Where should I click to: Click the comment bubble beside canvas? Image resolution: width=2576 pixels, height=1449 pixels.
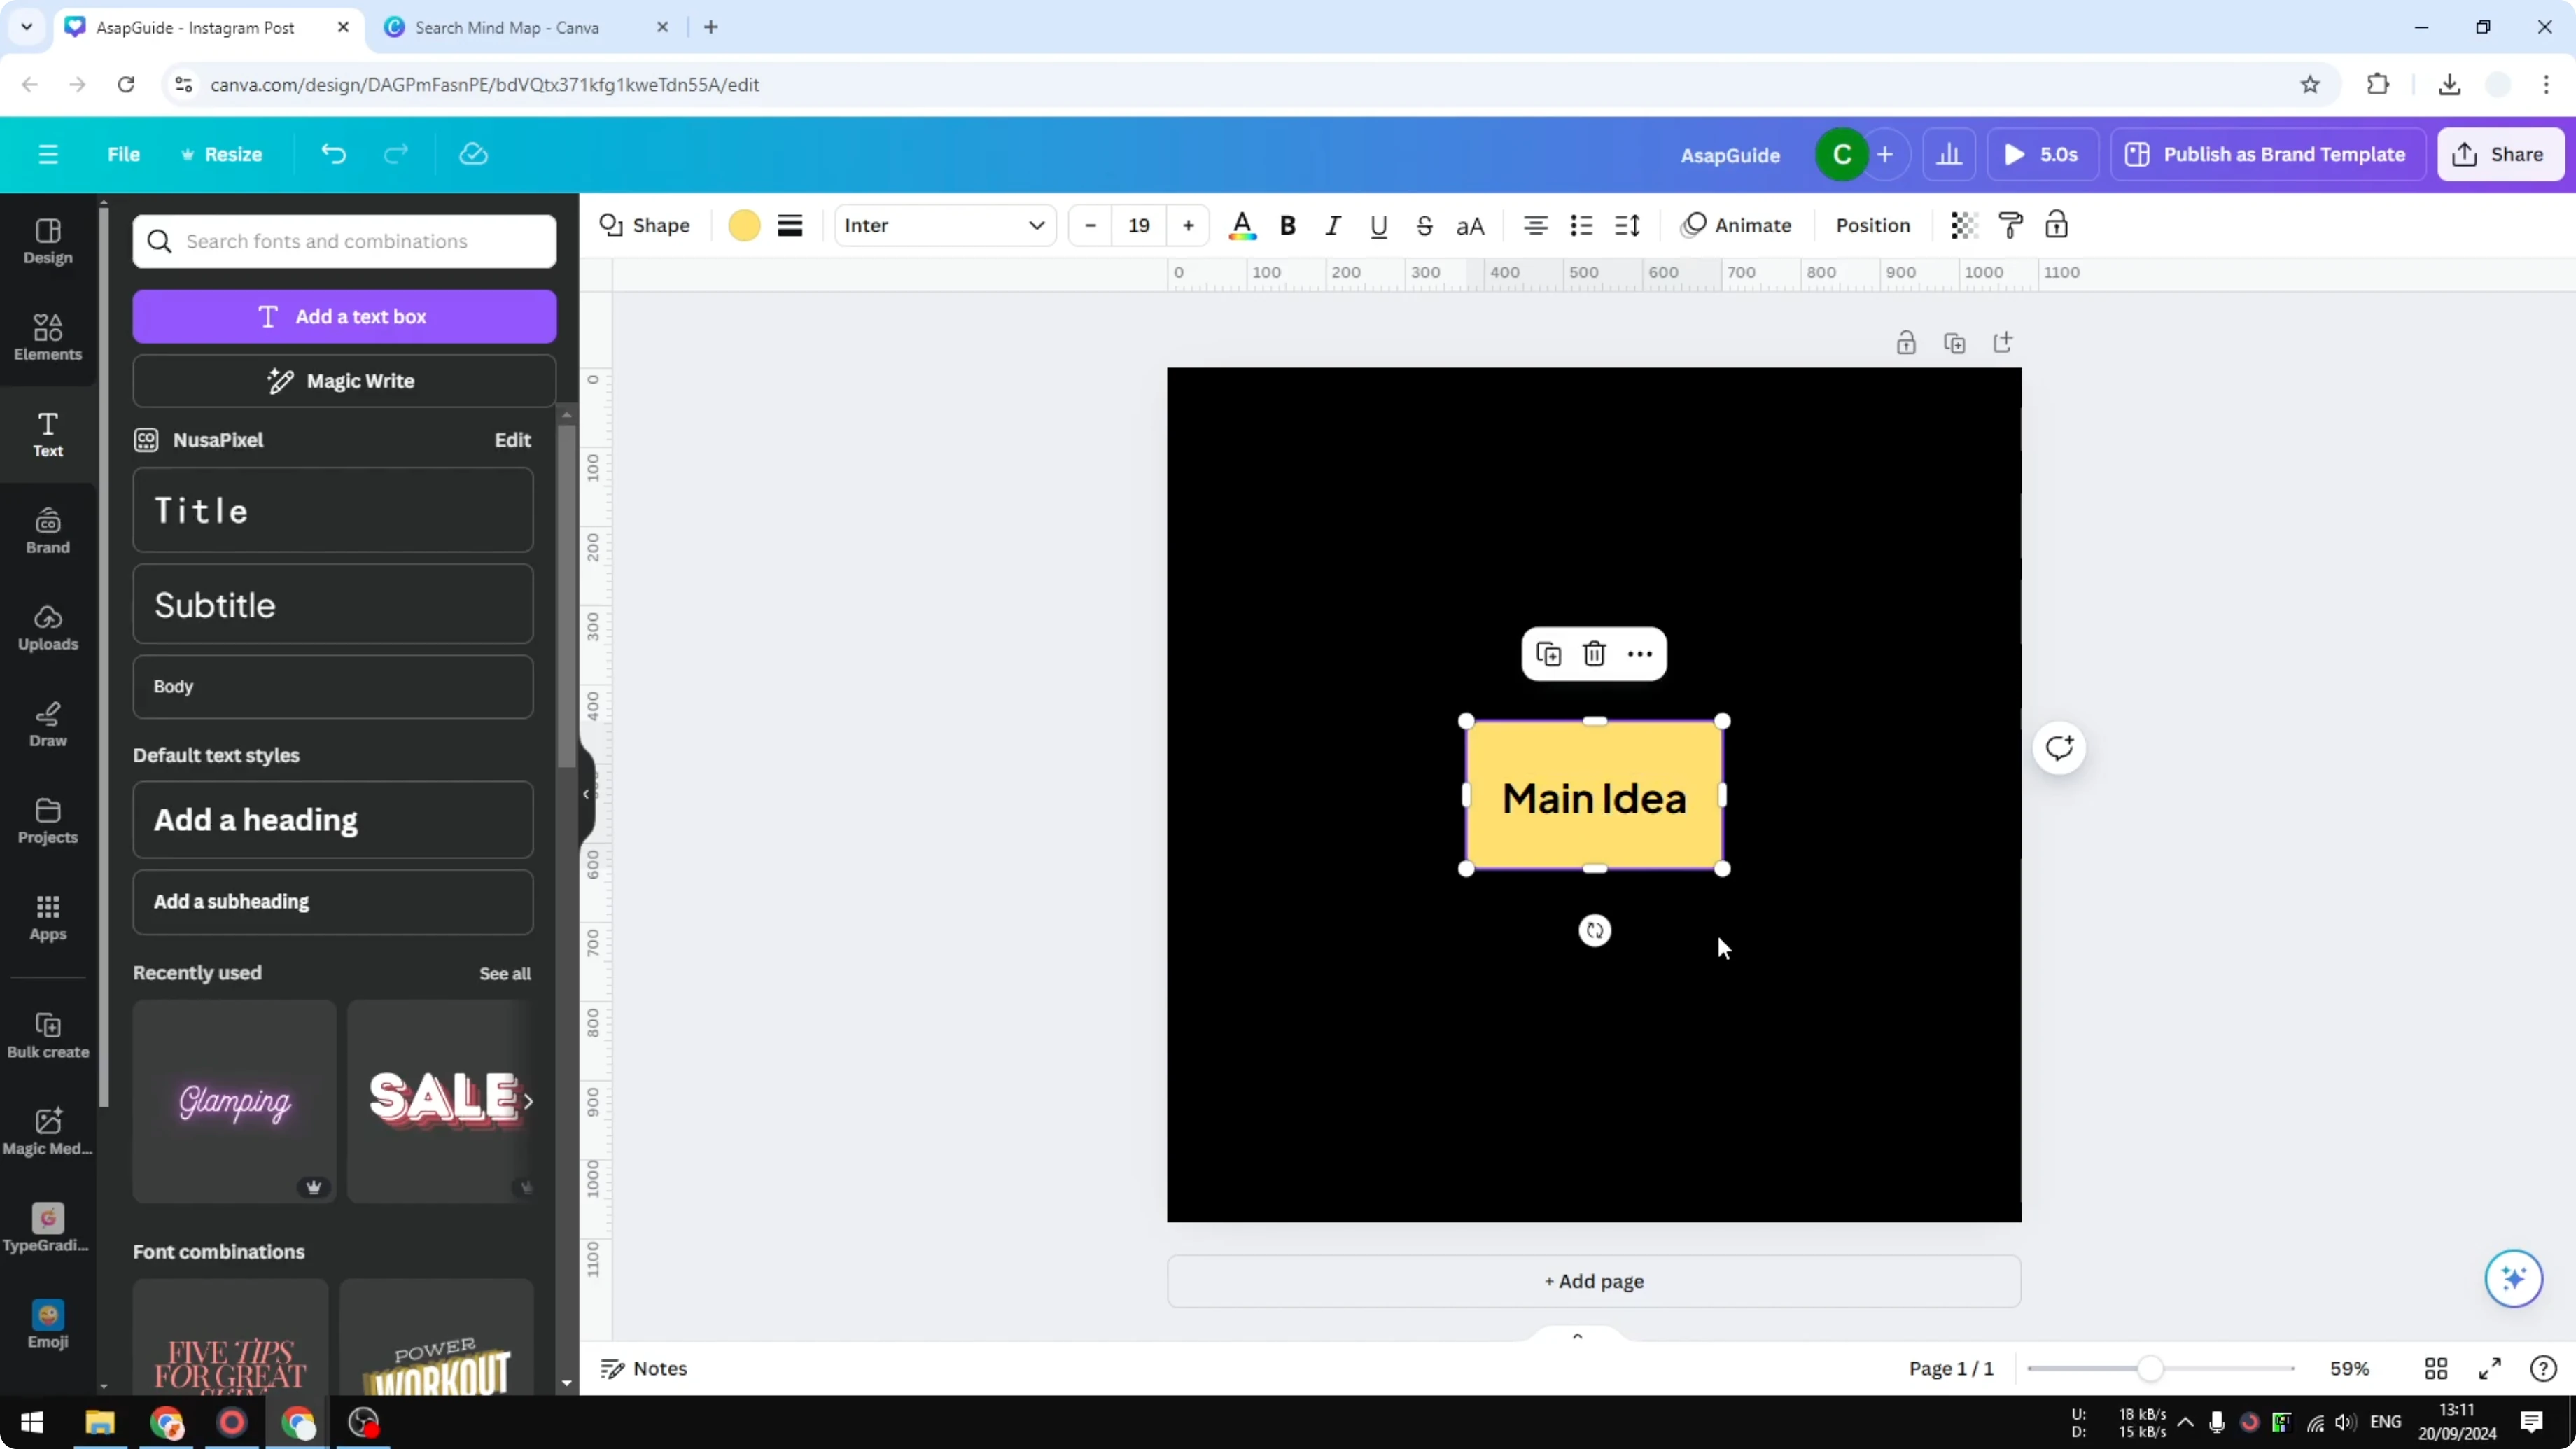2059,748
